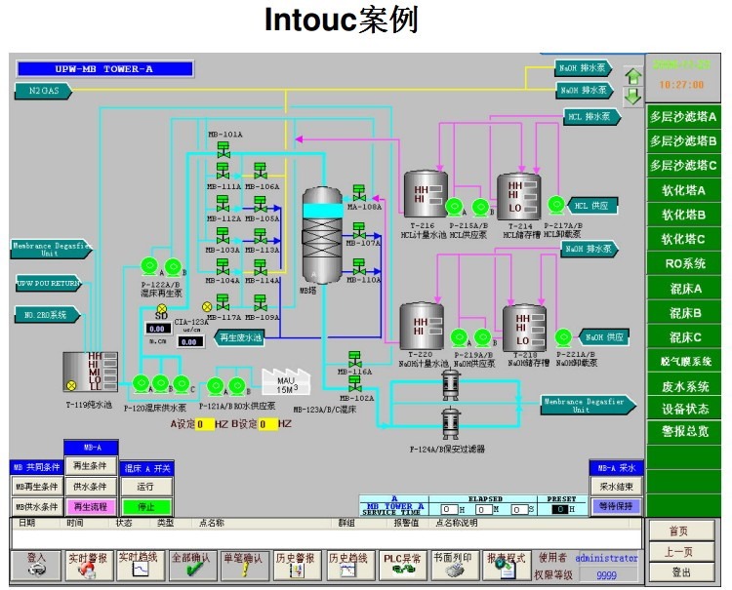Image resolution: width=732 pixels, height=590 pixels.
Task: Click upper F-124A/B security filter
Action: (x=451, y=385)
